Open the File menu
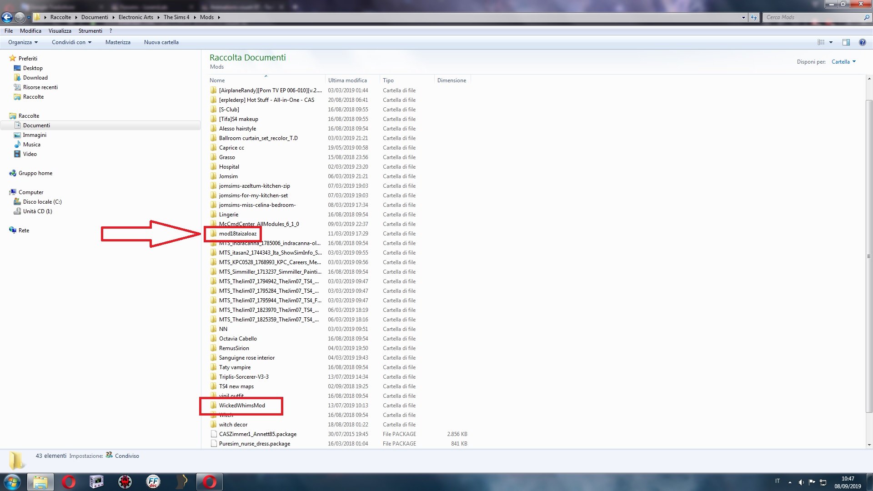Viewport: 873px width, 491px height. tap(9, 31)
